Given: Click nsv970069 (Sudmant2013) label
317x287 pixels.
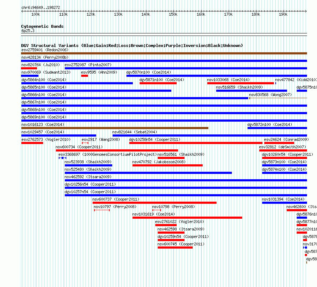Looking at the screenshot, I should point(46,72).
